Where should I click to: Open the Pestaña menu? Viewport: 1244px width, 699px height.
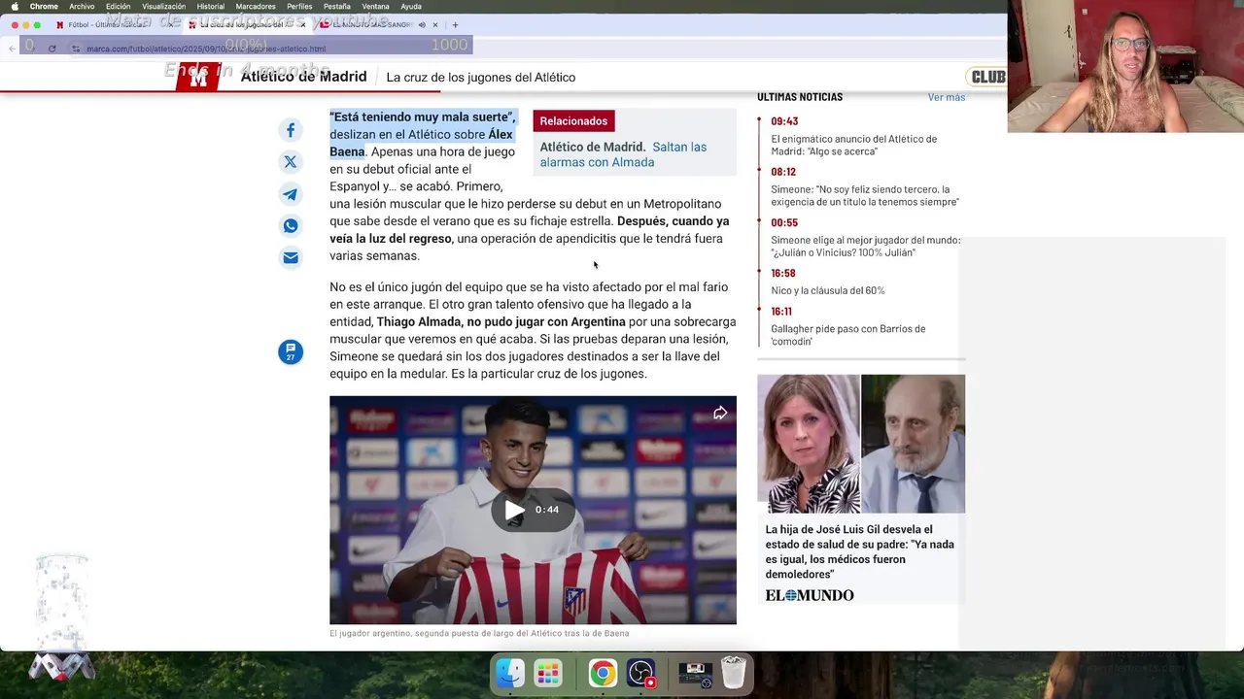337,7
